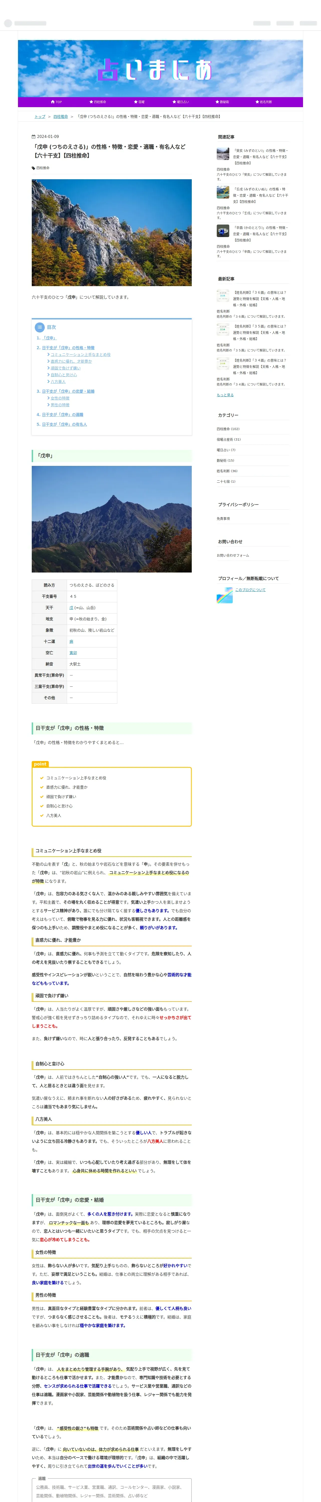Open the このブログについて link

[250, 590]
